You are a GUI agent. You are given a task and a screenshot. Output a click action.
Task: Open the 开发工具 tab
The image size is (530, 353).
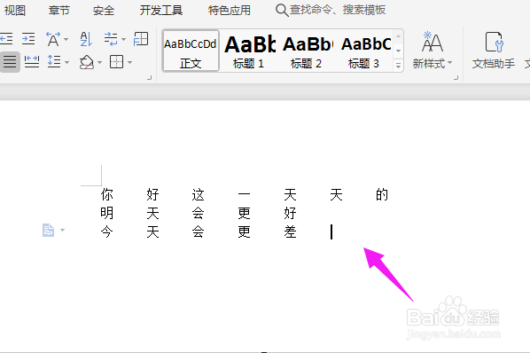[x=161, y=10]
